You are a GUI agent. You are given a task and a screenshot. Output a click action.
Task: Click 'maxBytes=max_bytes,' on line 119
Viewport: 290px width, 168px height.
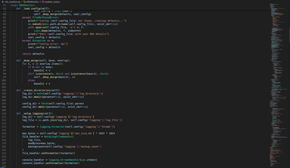[42, 143]
